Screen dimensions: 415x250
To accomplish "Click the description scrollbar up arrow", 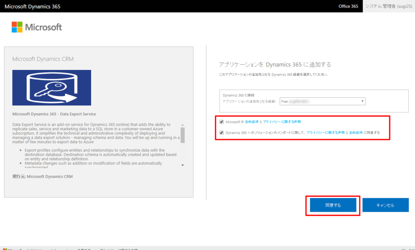I will (x=183, y=125).
